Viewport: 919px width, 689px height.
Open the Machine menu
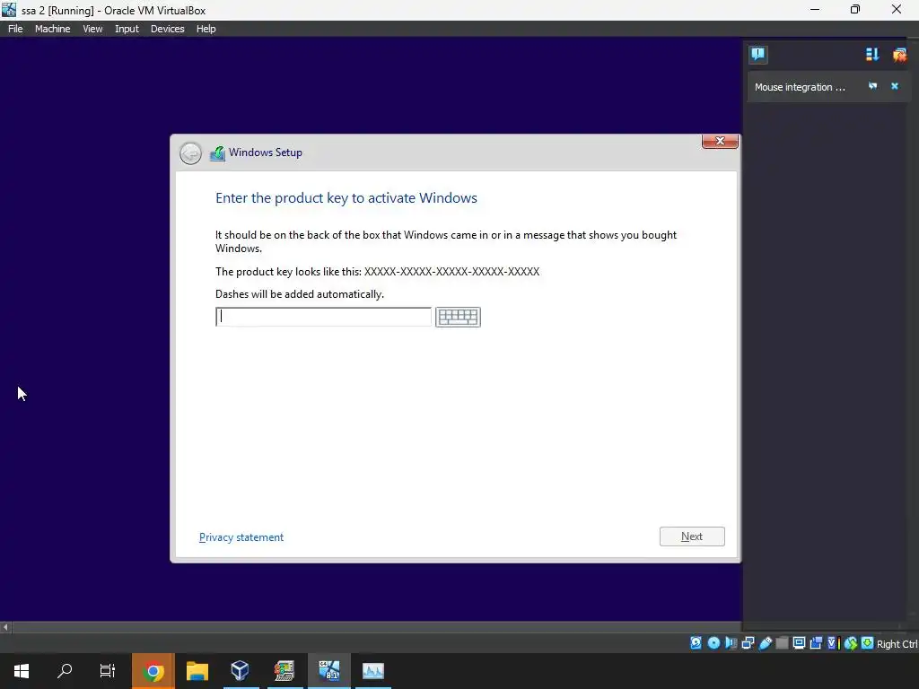point(52,29)
